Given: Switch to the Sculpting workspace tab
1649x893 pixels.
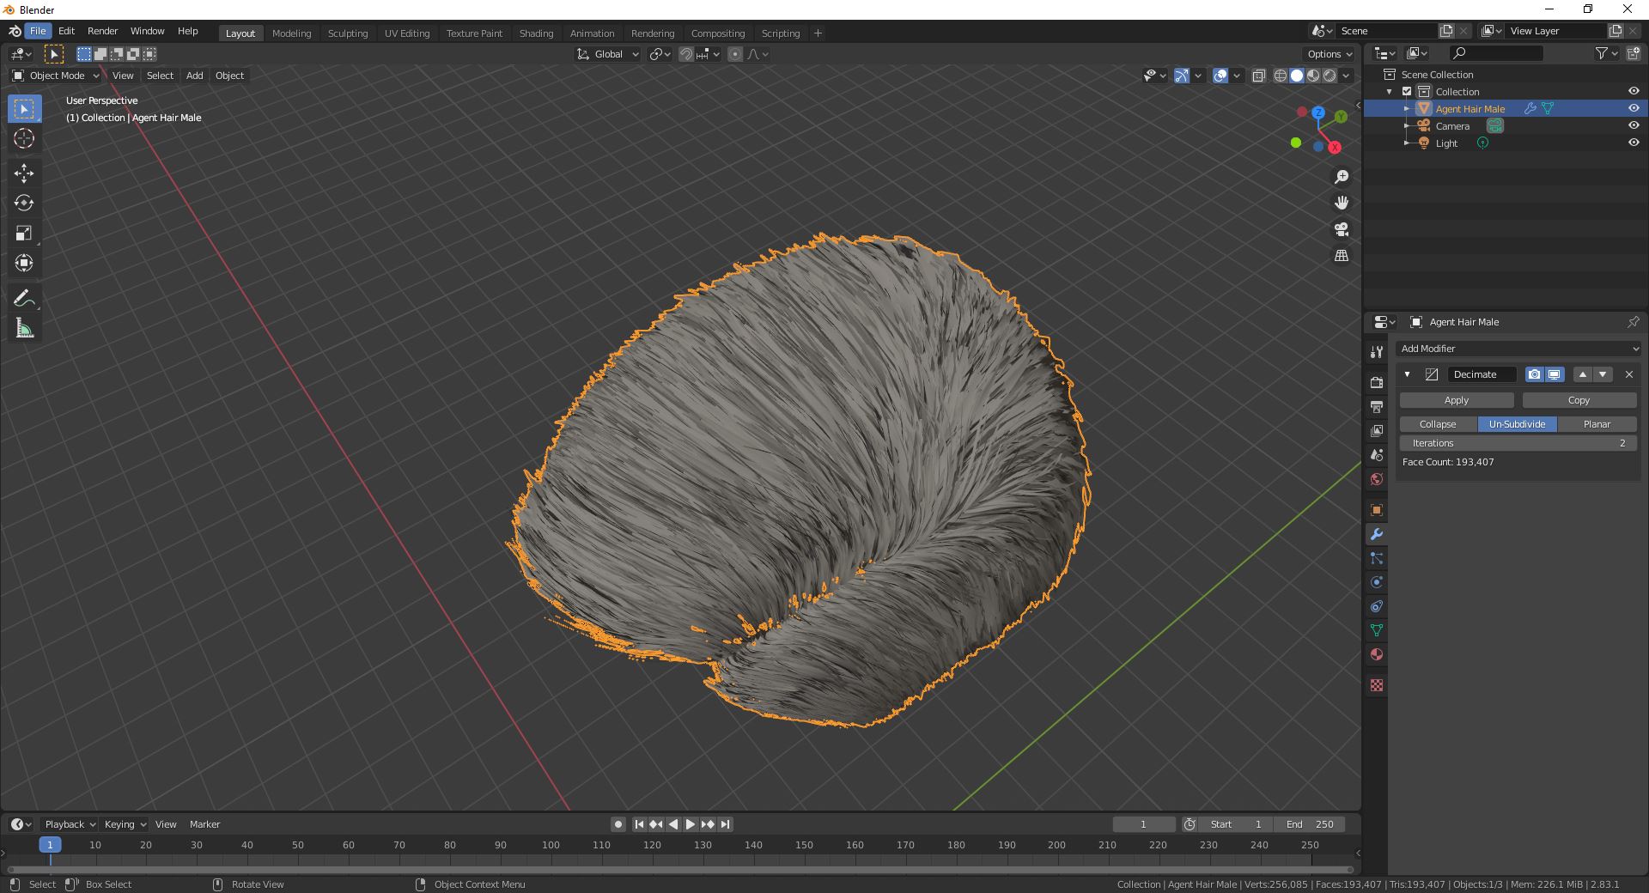Looking at the screenshot, I should pos(348,33).
